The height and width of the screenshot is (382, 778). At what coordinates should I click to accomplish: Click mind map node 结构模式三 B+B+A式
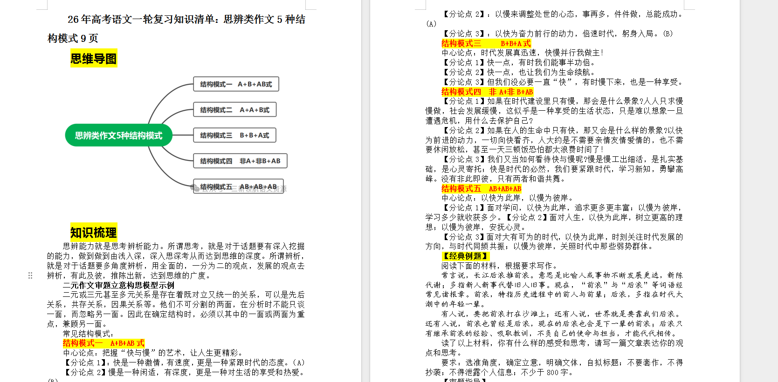pos(234,135)
